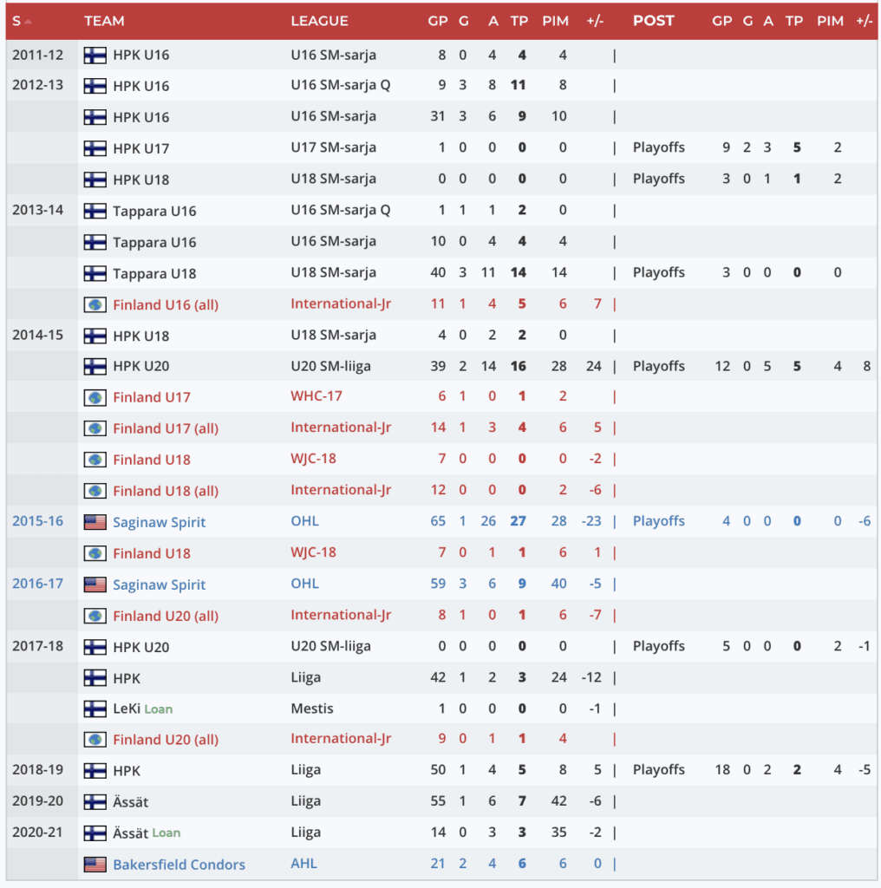
Task: Open the Bakersfield Condors team link
Action: (x=179, y=865)
